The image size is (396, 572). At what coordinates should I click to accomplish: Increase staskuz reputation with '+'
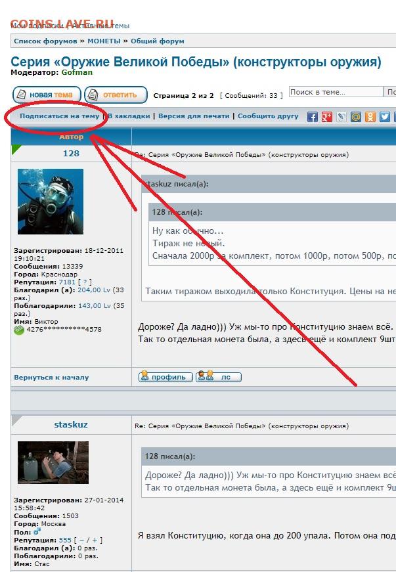tap(95, 540)
